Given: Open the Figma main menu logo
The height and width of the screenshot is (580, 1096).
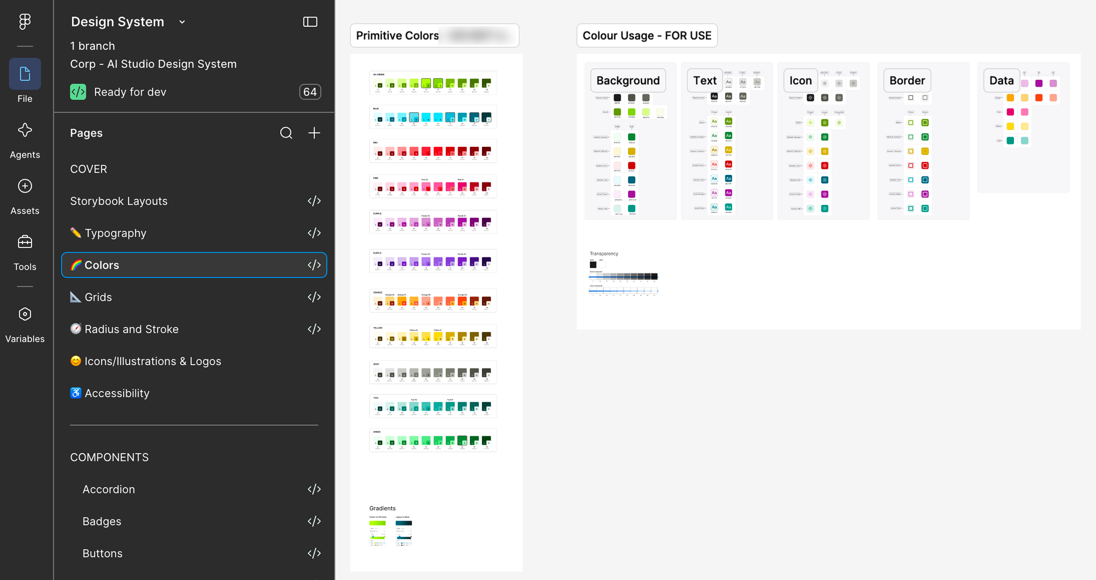Looking at the screenshot, I should tap(25, 21).
